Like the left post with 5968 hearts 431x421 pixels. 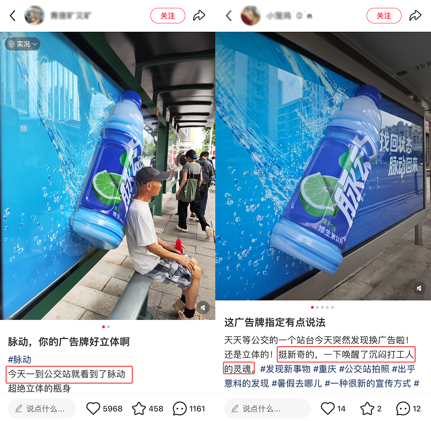(93, 408)
